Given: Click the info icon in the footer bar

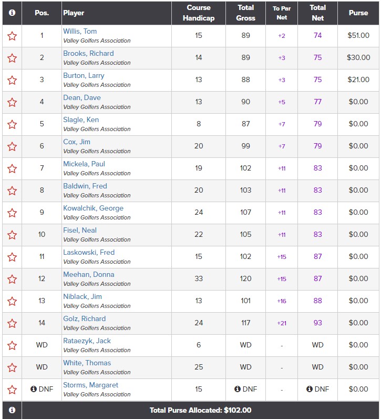Looking at the screenshot, I should pos(12,410).
